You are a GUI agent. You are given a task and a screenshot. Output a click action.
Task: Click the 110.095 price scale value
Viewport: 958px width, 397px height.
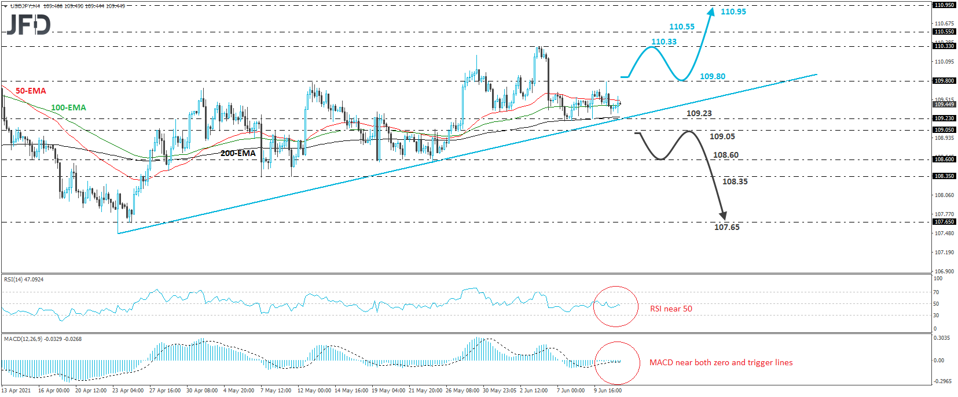tap(944, 62)
